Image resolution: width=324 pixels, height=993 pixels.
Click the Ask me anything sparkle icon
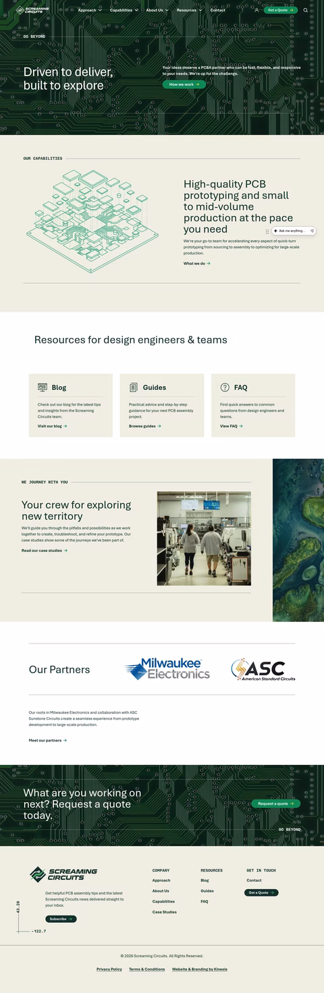(x=275, y=231)
